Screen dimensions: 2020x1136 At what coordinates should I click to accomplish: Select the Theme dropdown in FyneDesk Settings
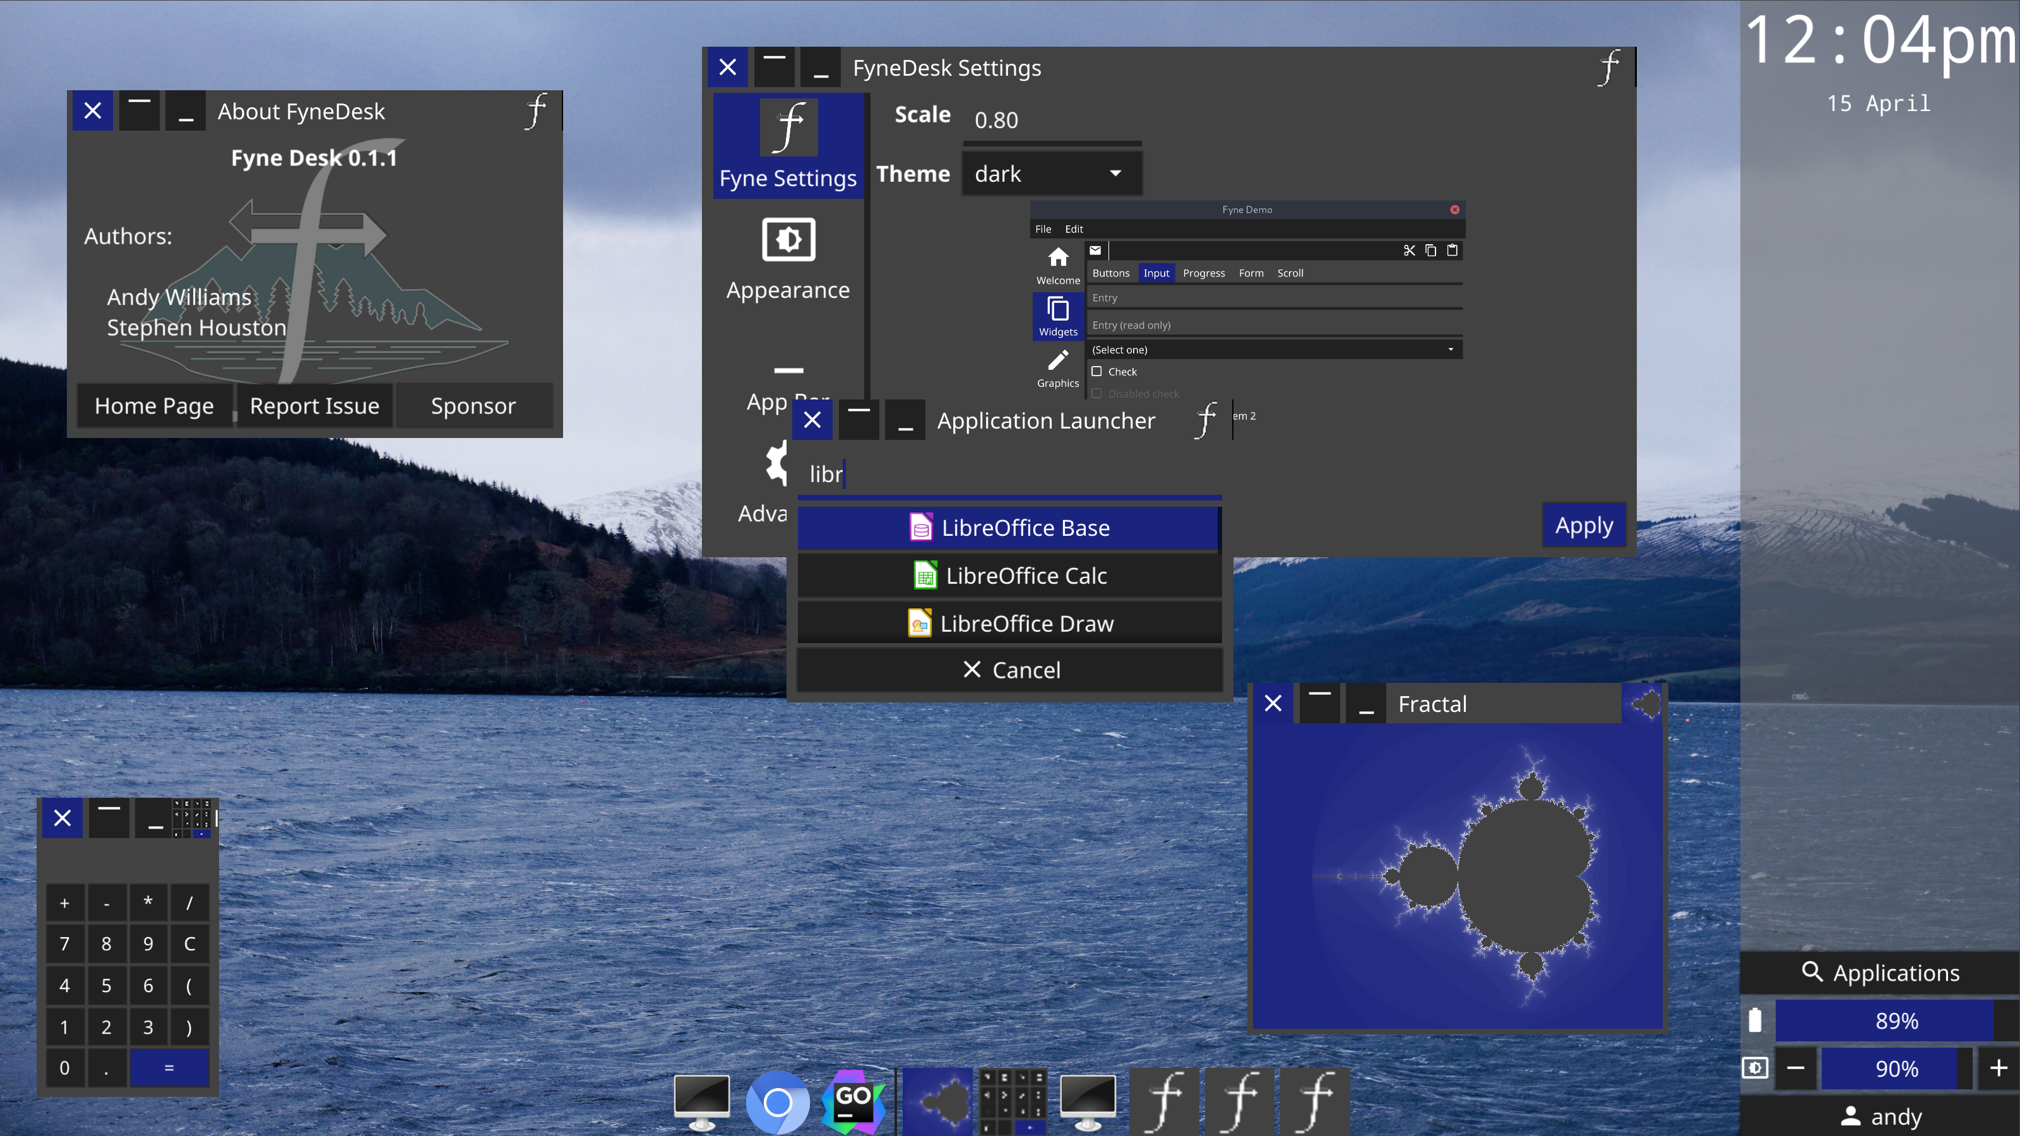tap(1047, 174)
